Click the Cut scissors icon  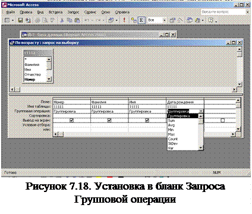click(x=62, y=20)
